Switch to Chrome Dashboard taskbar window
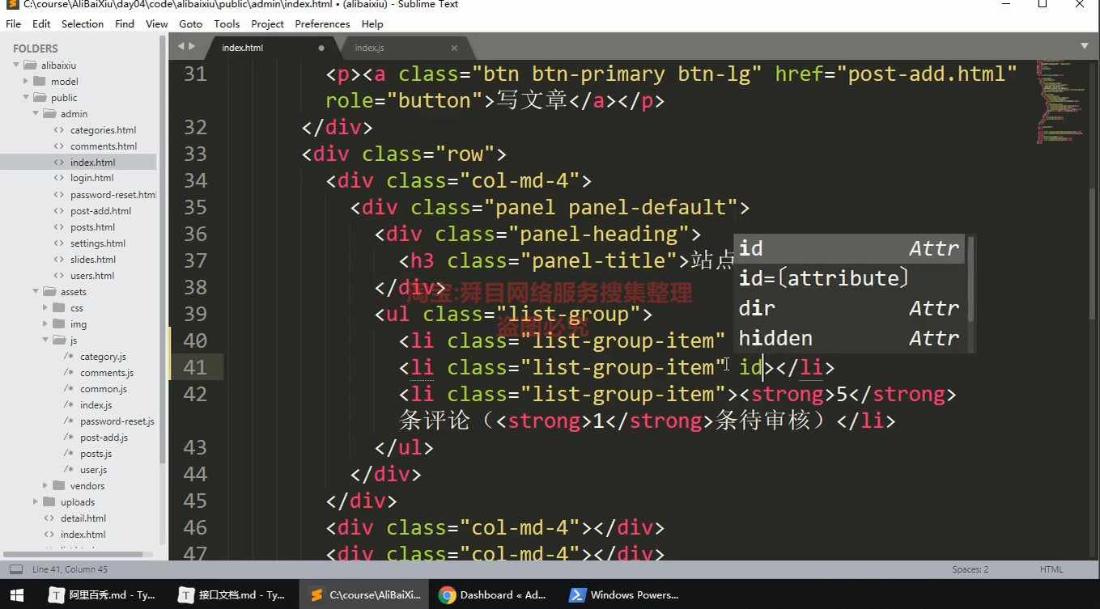The image size is (1100, 609). click(x=493, y=595)
